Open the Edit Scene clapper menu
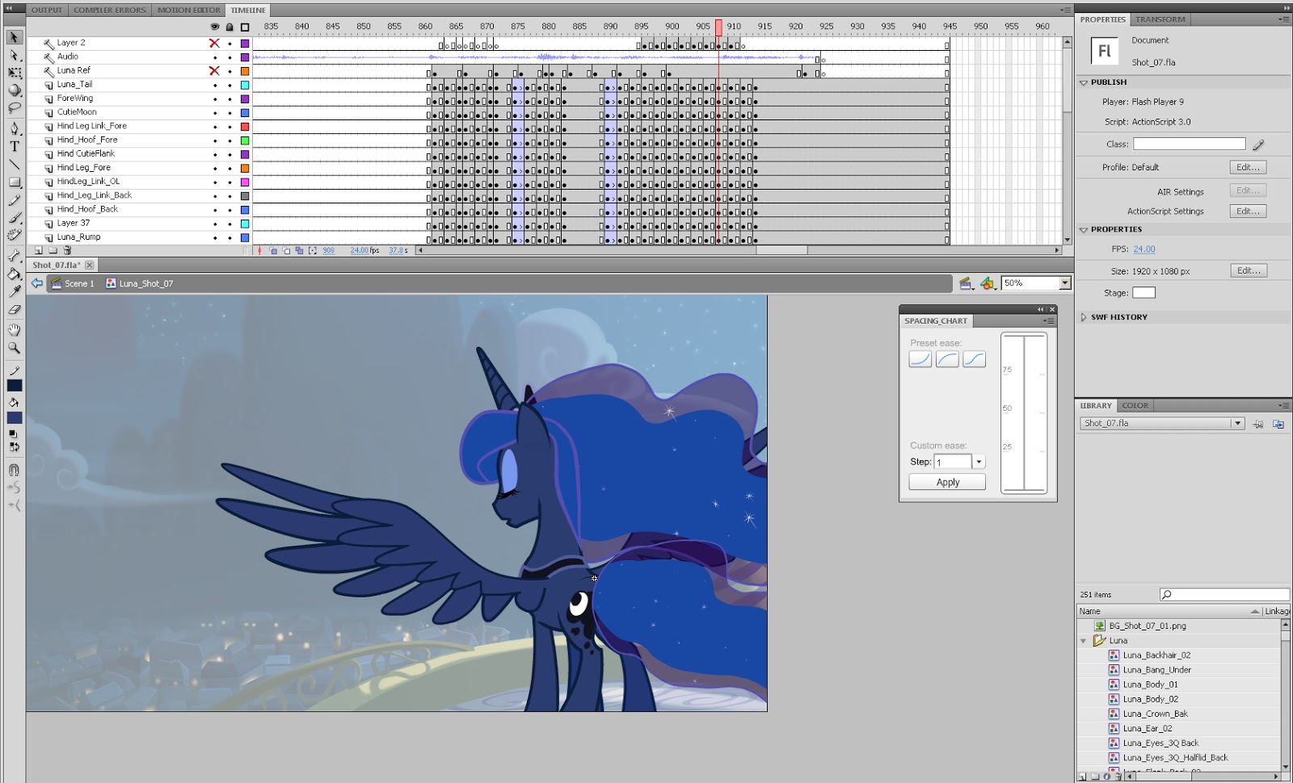 pos(966,283)
